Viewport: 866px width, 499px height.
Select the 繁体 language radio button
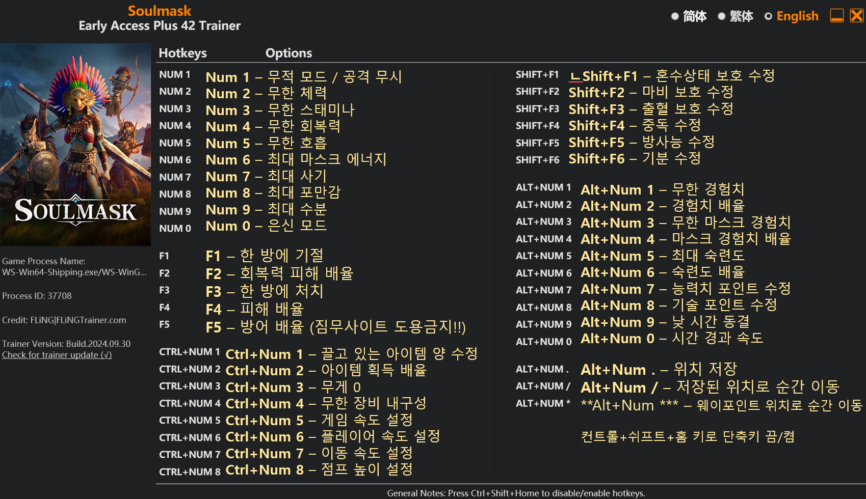pyautogui.click(x=721, y=16)
